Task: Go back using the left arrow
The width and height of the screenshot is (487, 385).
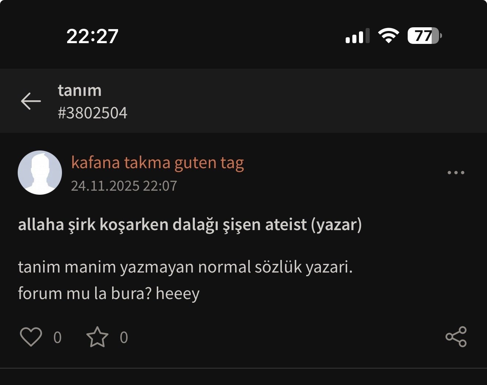Action: [x=31, y=101]
